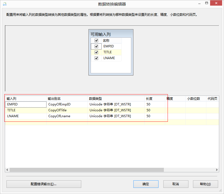Edit length value 50 in EMPID row
This screenshot has height=194, width=224.
tap(155, 104)
